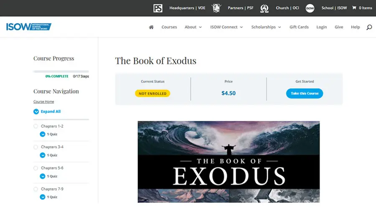Click the PS Headquarters logo icon
Image resolution: width=376 pixels, height=211 pixels.
pos(158,8)
